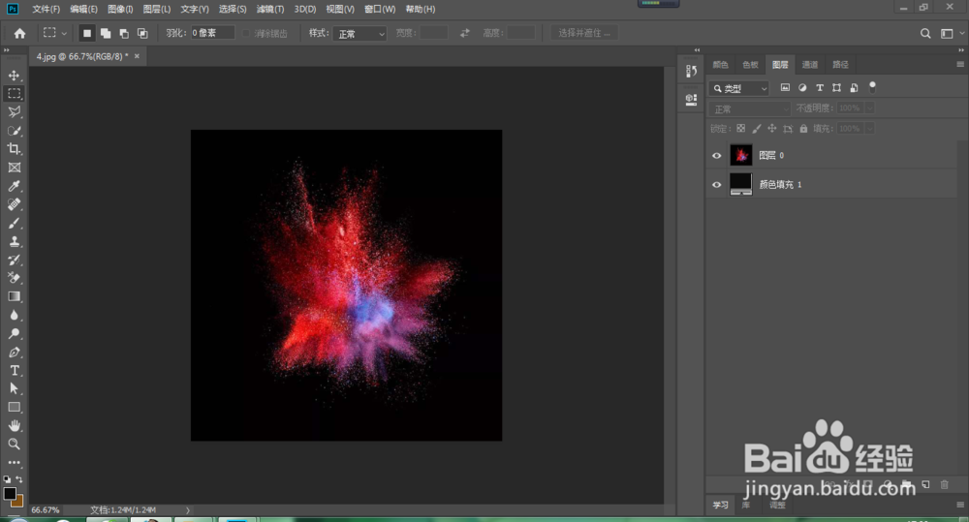
Task: Click the 选择并遮住 button
Action: click(x=584, y=33)
